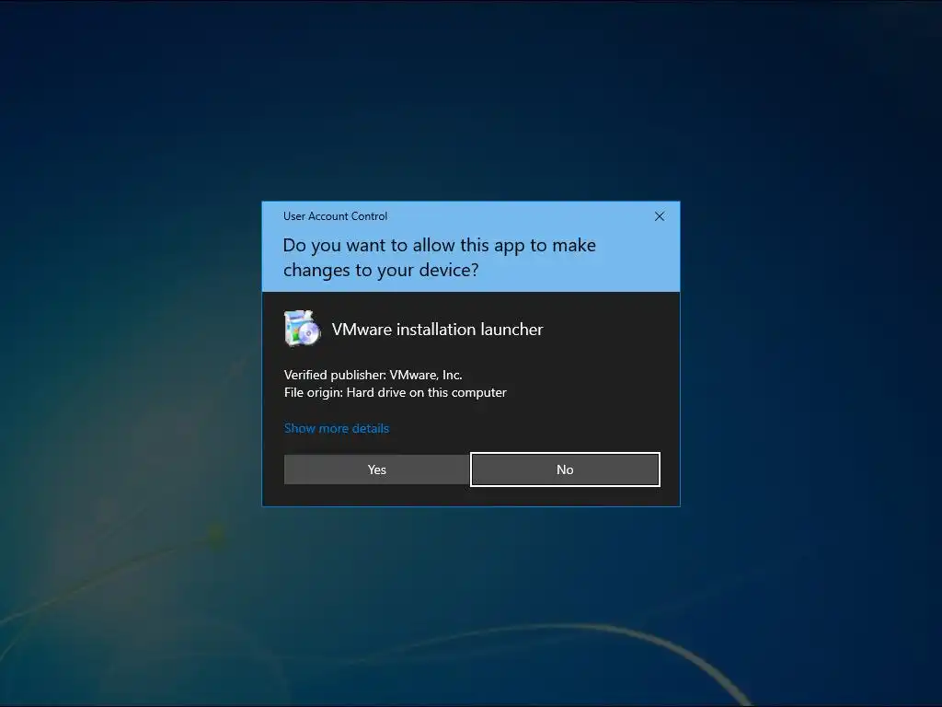Click the User Account Control title text
This screenshot has width=942, height=707.
pyautogui.click(x=335, y=216)
